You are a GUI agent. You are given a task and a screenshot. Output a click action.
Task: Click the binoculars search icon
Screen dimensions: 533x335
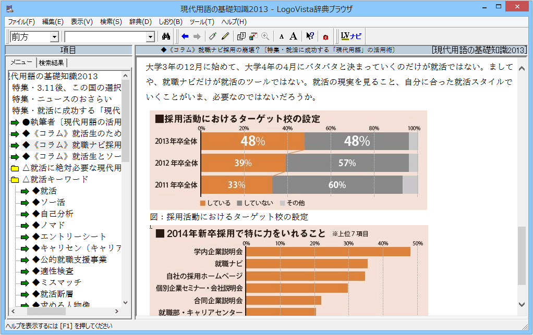coord(166,36)
